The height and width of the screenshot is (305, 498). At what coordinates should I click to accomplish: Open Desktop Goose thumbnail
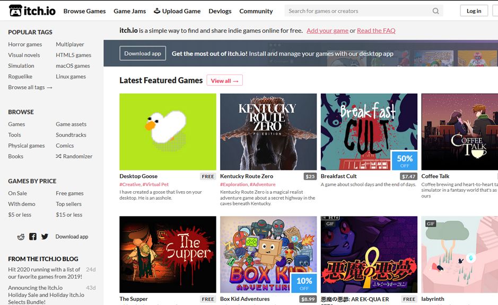[x=168, y=131]
